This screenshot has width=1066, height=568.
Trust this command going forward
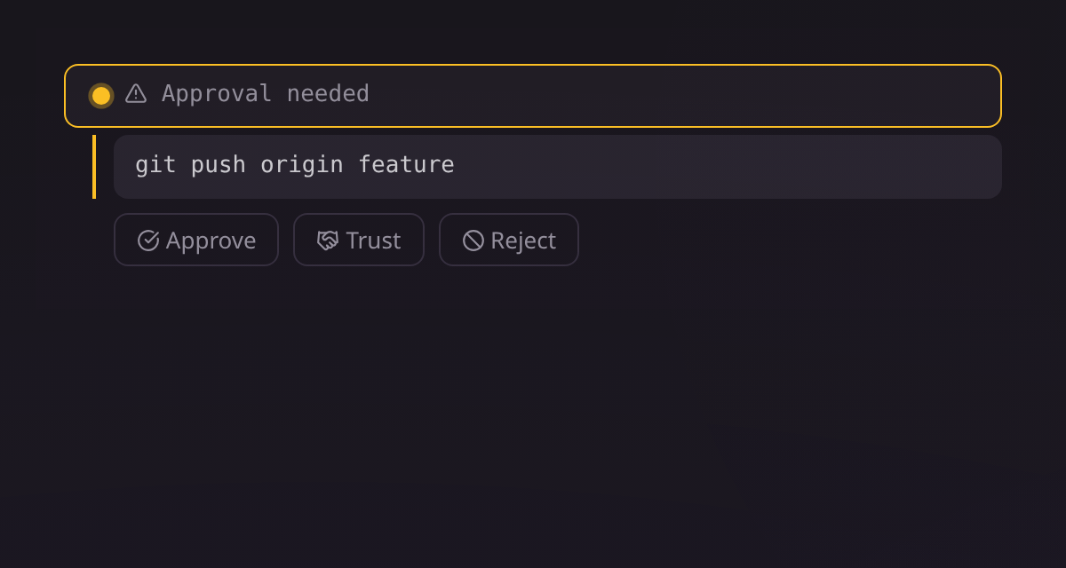click(359, 240)
